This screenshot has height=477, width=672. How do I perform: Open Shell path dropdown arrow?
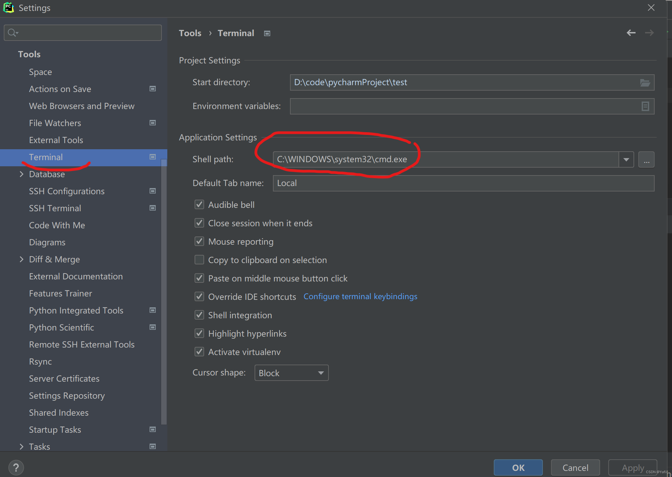pos(626,159)
